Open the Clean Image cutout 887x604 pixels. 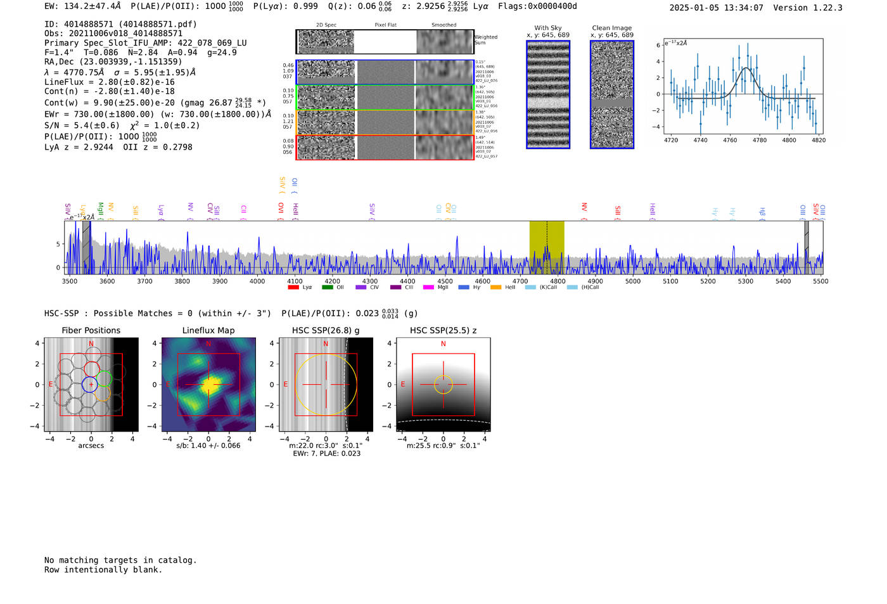(x=612, y=94)
